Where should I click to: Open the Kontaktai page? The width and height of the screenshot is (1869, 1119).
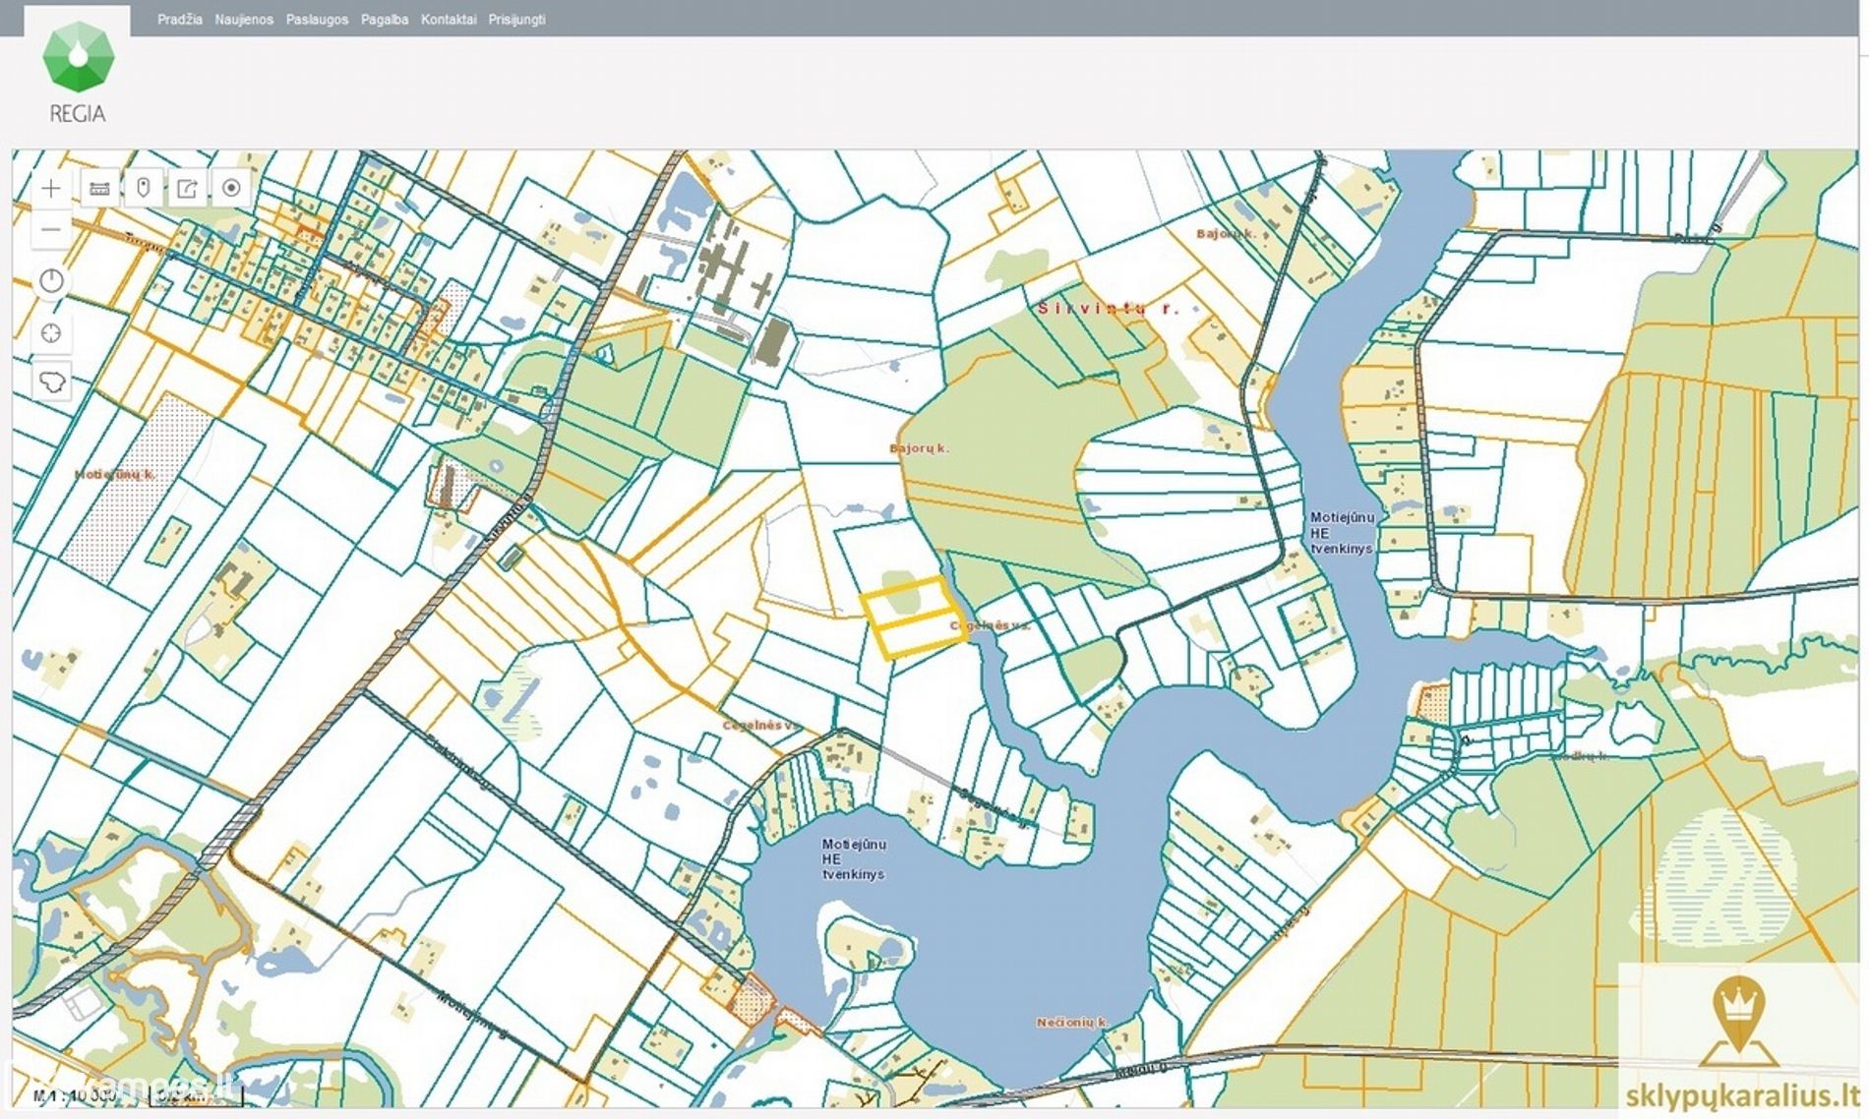pyautogui.click(x=449, y=19)
